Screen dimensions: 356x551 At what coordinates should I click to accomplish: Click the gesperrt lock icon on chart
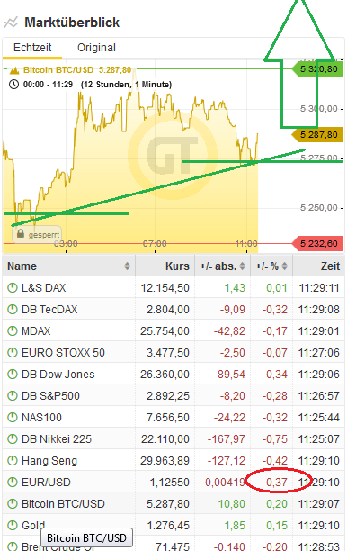pos(21,234)
